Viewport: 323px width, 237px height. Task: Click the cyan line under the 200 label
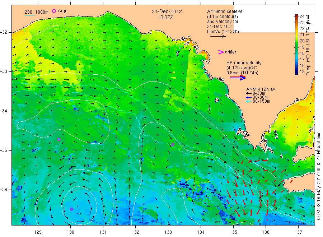pos(30,15)
